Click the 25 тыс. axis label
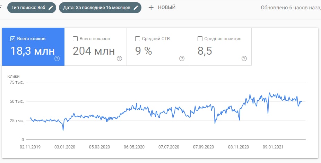321x163 pixels. pos(17,121)
